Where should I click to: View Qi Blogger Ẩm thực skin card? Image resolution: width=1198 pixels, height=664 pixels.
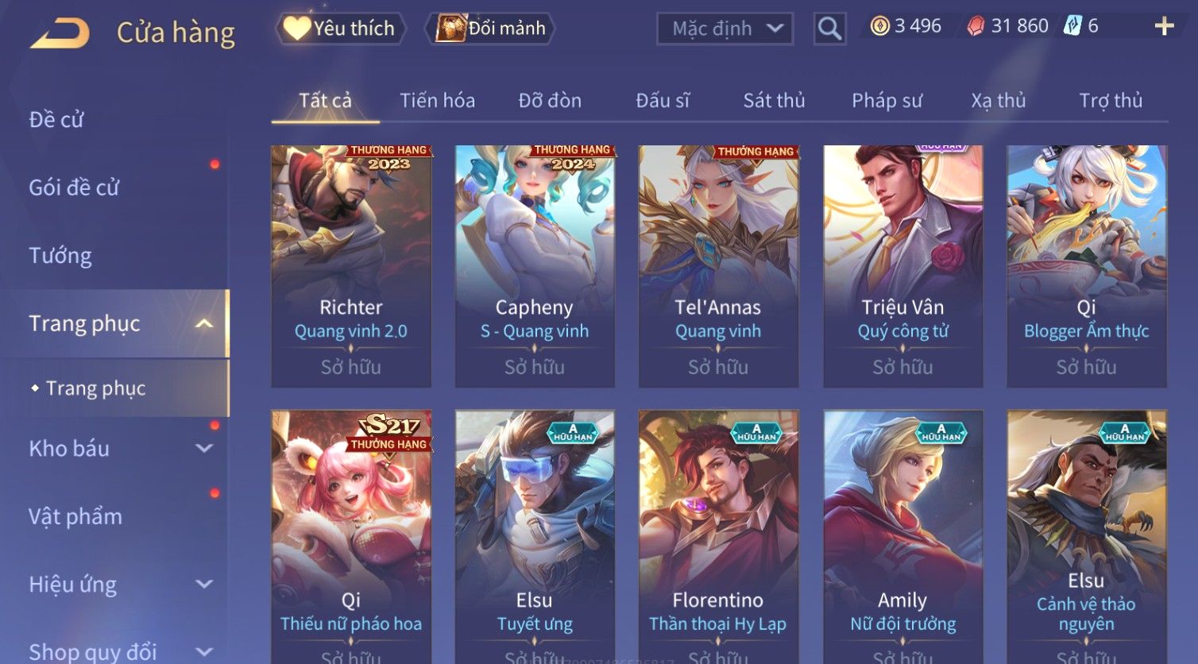[1087, 266]
